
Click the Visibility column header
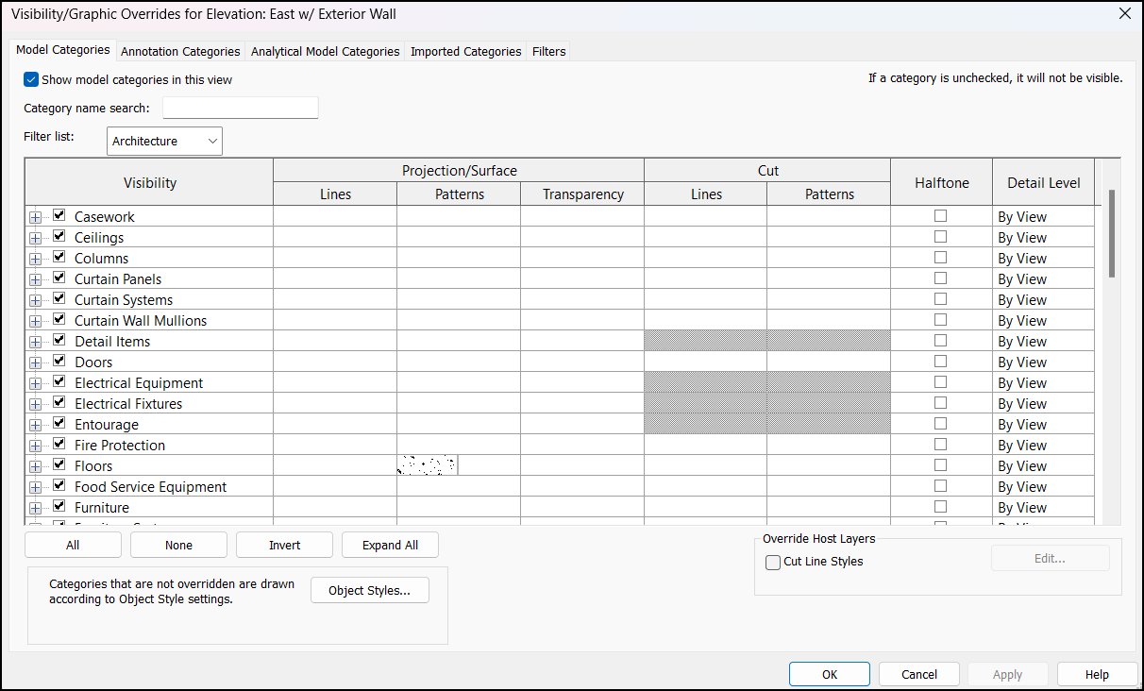(149, 182)
